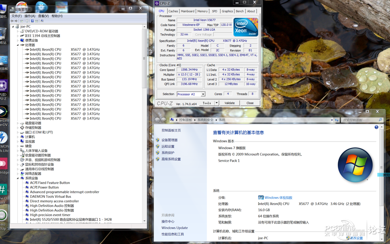
Task: Open 远程设置 link in System sidebar
Action: (168, 146)
